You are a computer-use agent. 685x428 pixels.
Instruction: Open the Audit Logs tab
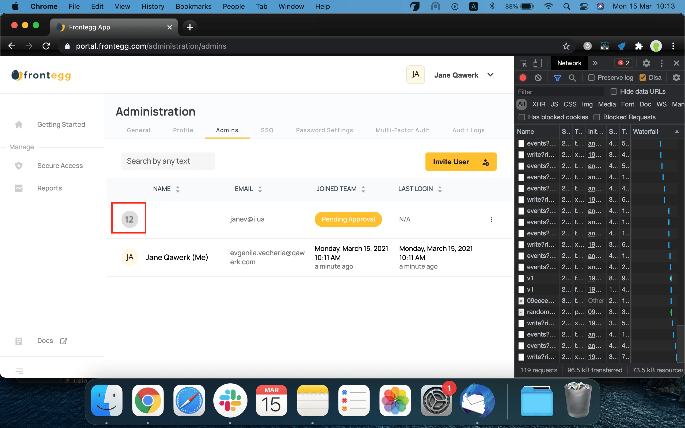469,130
